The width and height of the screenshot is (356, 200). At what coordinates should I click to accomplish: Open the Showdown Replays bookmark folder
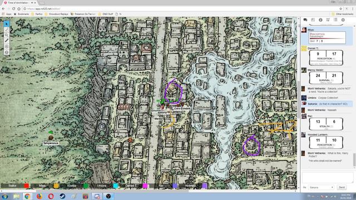(x=57, y=14)
